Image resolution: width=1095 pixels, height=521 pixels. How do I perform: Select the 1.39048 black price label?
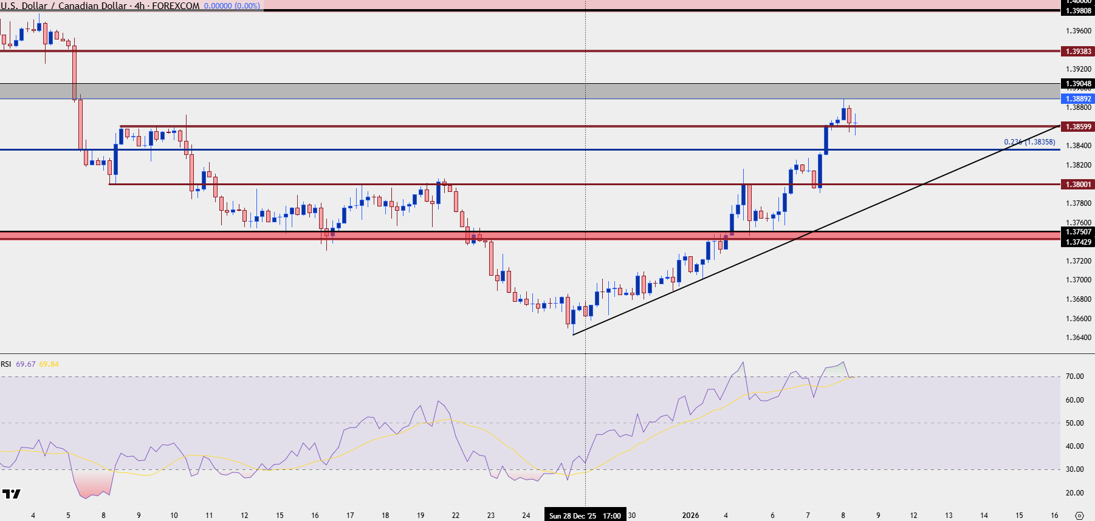[x=1078, y=84]
